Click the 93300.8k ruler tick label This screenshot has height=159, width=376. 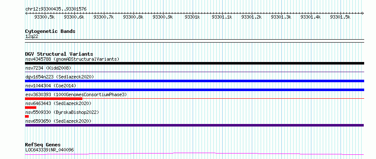pos(133,17)
